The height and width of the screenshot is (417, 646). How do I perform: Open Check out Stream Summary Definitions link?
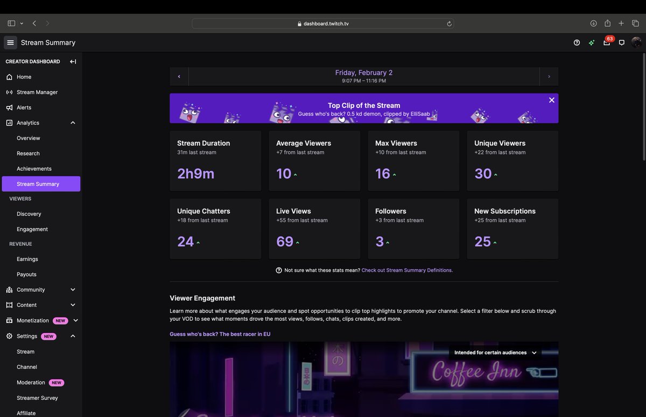[x=406, y=270]
